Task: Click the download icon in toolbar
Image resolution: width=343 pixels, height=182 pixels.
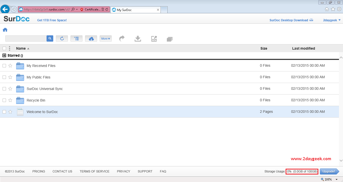Action: click(138, 39)
